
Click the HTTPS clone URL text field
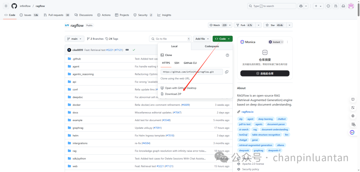point(192,72)
